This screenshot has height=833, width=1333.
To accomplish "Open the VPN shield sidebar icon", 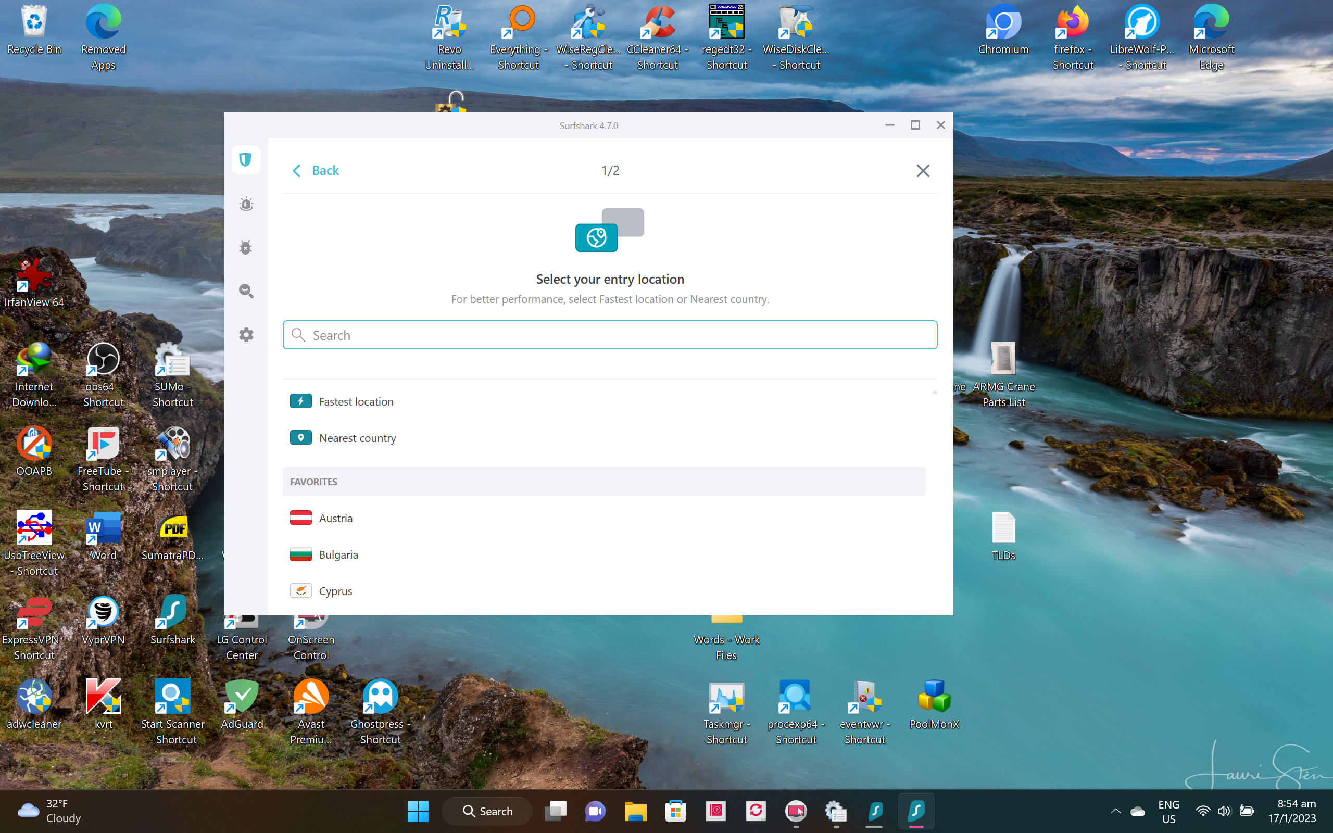I will 246,160.
